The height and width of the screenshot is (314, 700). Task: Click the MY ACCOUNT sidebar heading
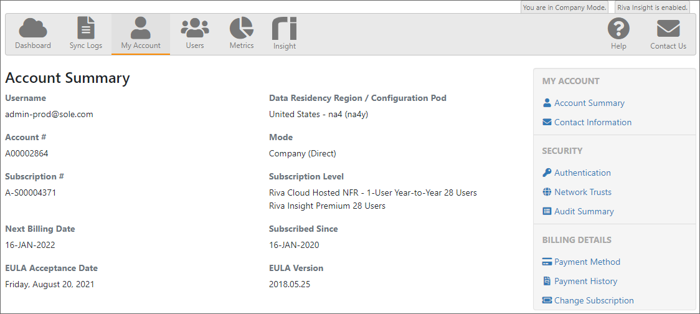point(570,81)
